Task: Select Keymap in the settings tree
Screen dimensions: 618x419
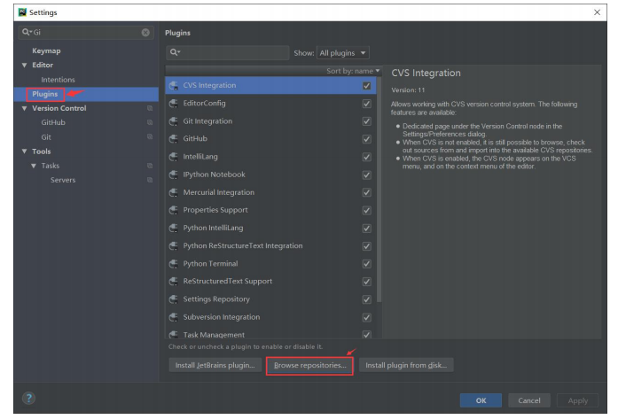Action: [46, 50]
